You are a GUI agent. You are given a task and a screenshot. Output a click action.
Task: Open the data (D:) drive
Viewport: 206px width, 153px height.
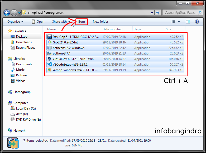(22, 114)
